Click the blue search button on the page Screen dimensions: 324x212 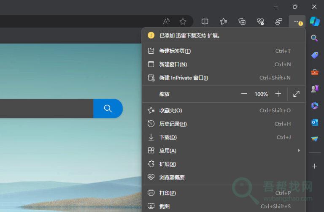(108, 109)
